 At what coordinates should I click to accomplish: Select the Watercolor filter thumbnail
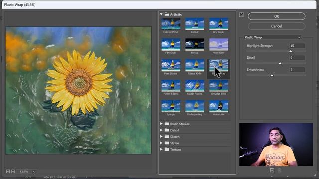click(218, 106)
